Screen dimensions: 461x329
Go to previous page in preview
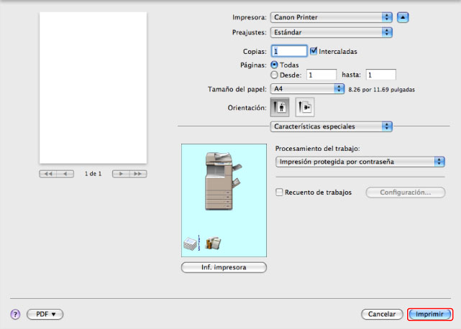(65, 174)
